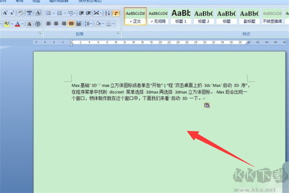Screen dimensions: 289x193
Task: Click "3dmax" before 立方体图标 in document
Action: [x=181, y=92]
